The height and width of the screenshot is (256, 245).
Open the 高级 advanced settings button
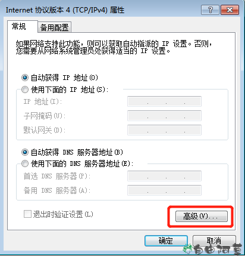click(202, 216)
